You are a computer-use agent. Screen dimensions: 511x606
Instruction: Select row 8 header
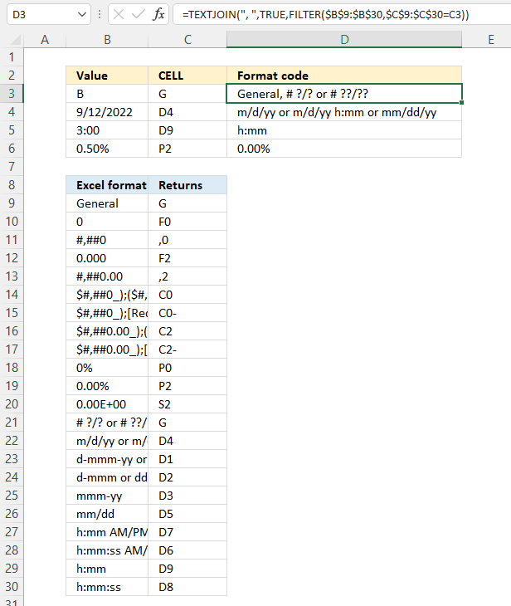pyautogui.click(x=12, y=185)
